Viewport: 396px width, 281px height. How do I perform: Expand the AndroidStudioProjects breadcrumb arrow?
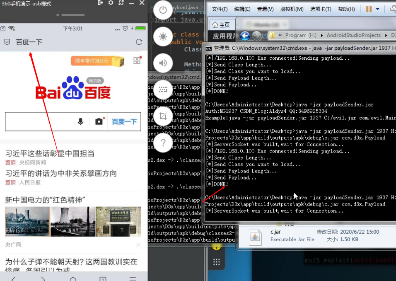click(386, 35)
